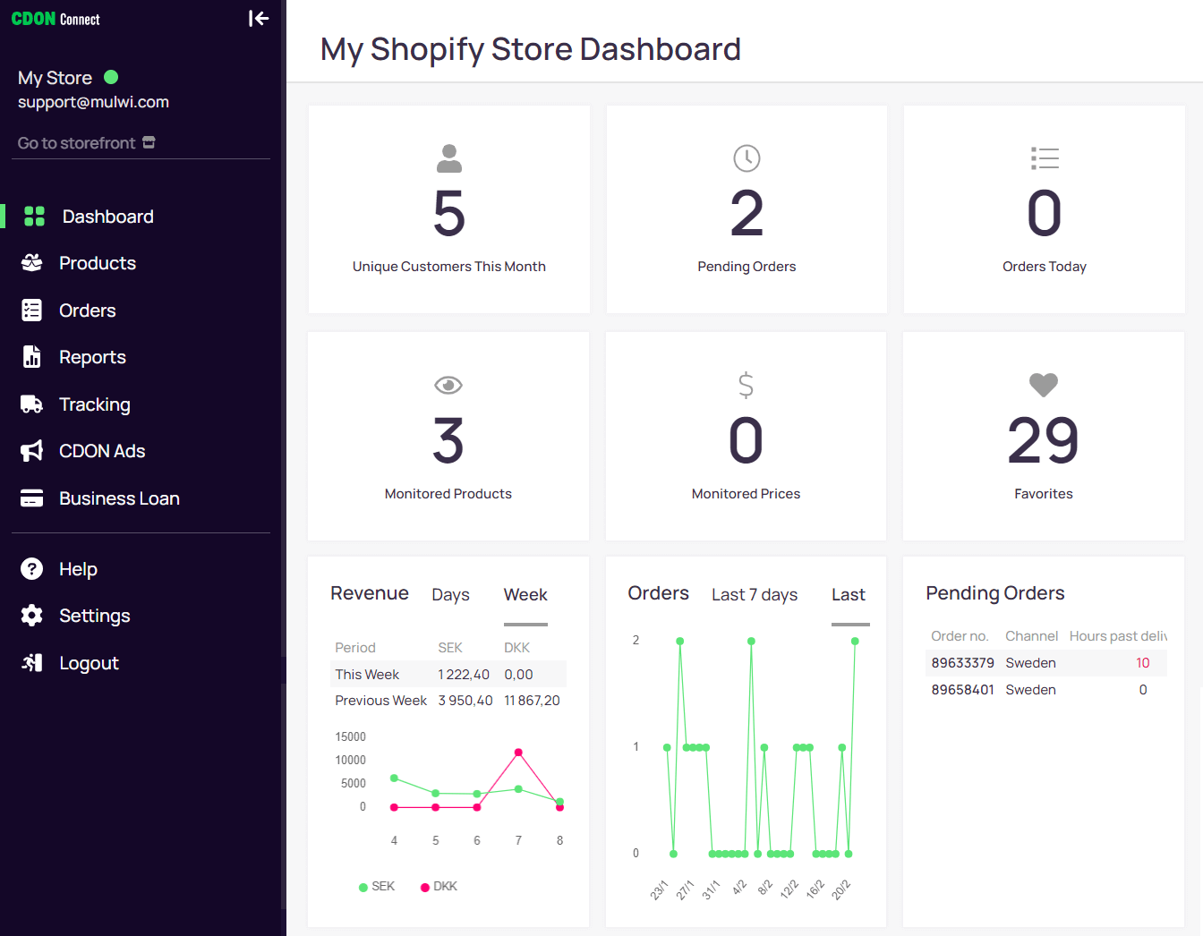
Task: Click the CDON Ads megaphone icon
Action: (x=32, y=450)
